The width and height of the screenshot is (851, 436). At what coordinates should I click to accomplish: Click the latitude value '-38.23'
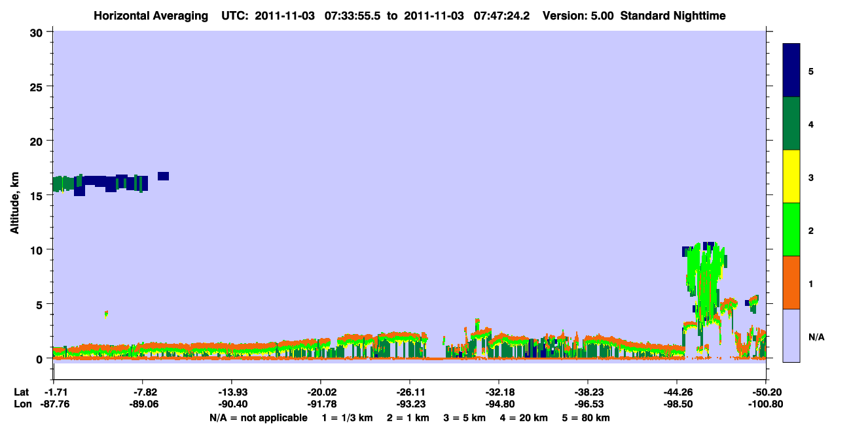[588, 392]
